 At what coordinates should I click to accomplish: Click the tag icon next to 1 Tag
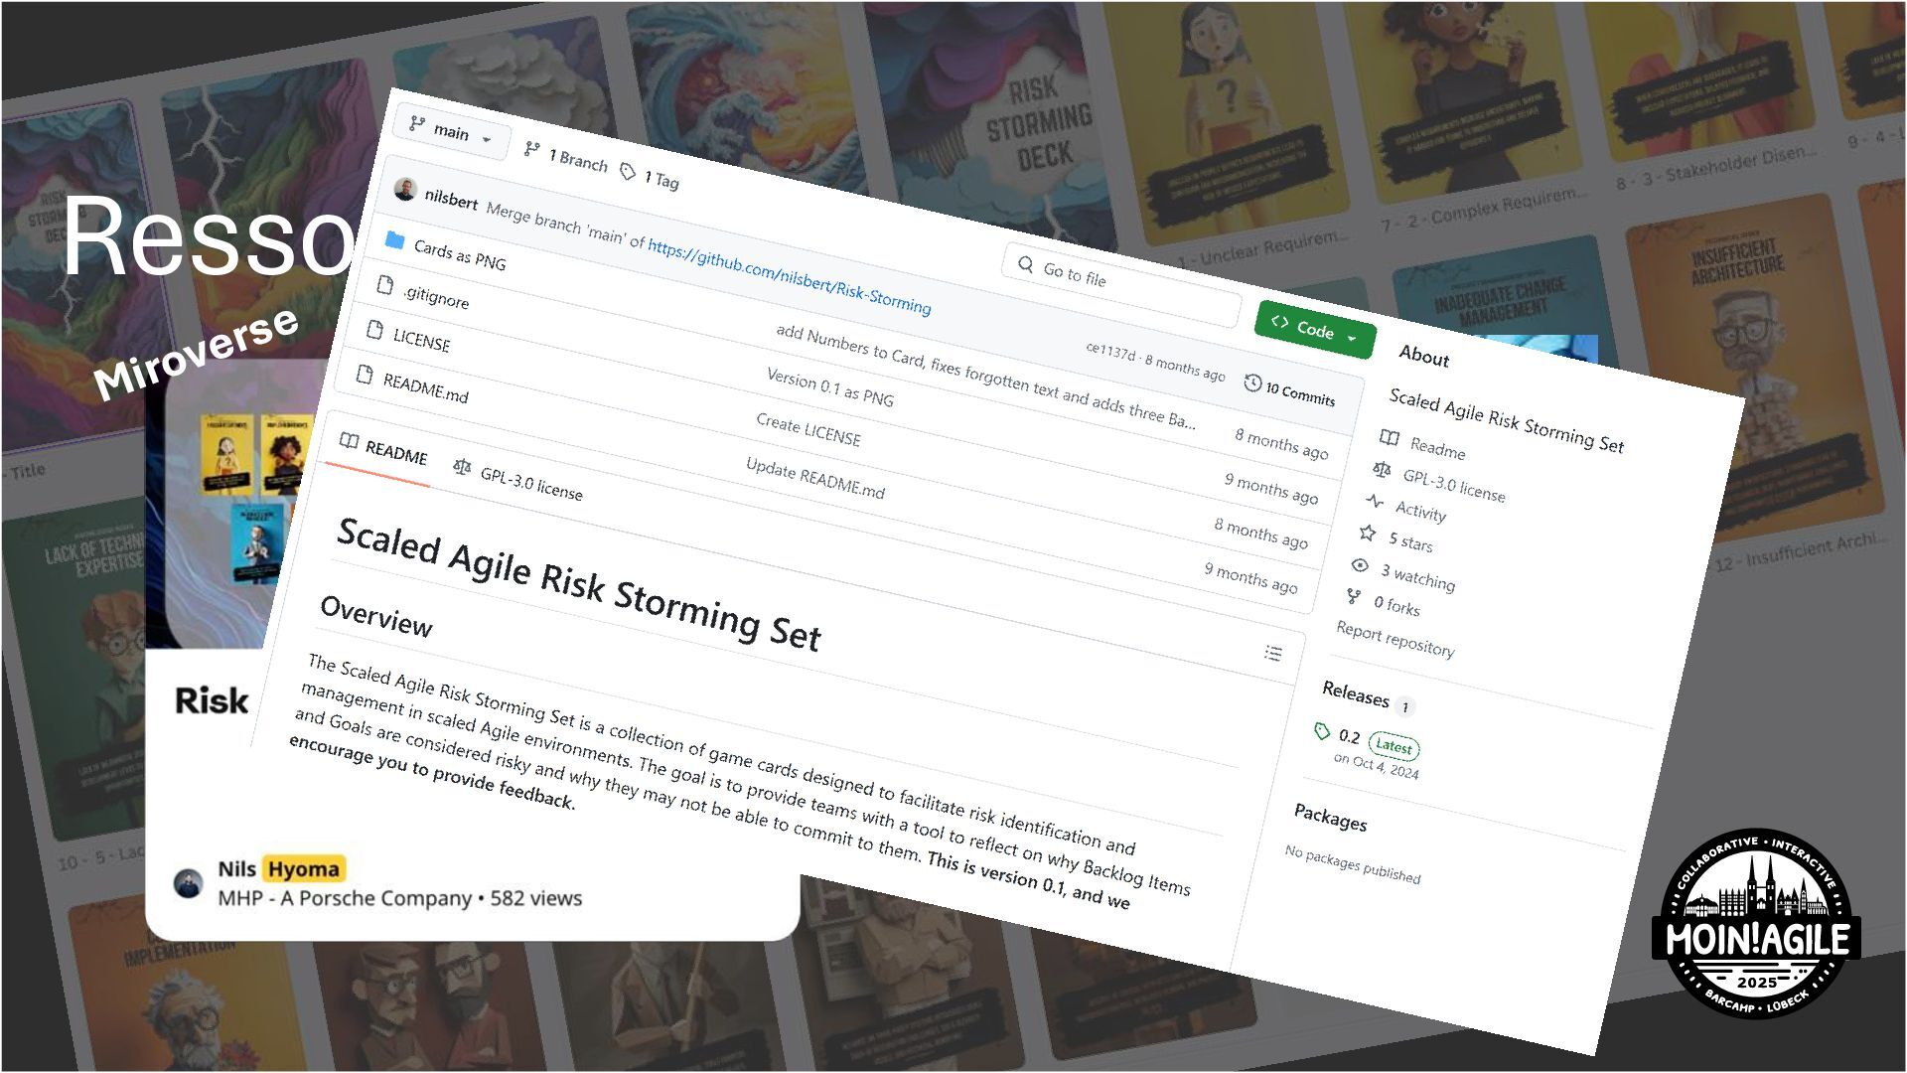point(628,172)
